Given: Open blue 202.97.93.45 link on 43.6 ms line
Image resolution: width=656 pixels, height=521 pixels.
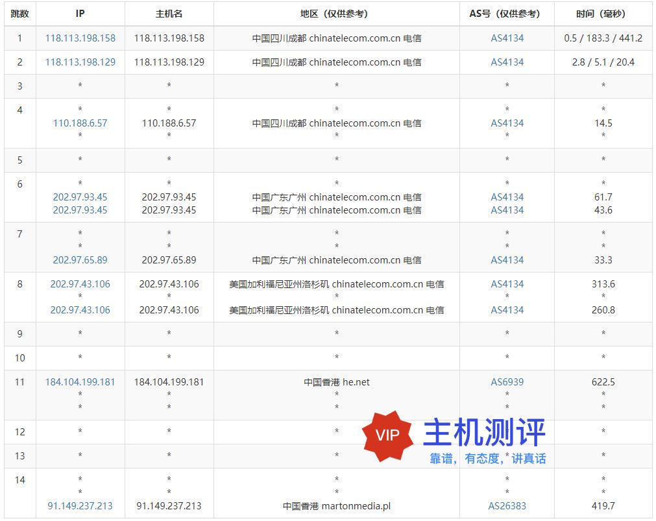Looking at the screenshot, I should coord(80,210).
